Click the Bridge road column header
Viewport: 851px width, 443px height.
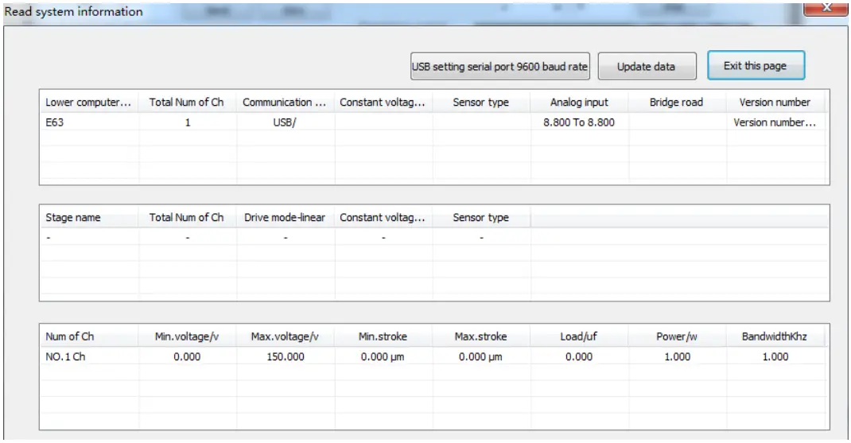tap(677, 102)
